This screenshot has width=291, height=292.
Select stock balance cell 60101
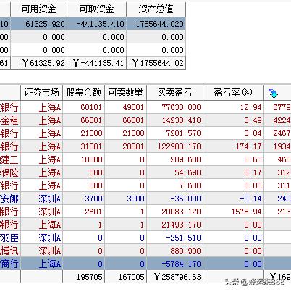click(83, 107)
